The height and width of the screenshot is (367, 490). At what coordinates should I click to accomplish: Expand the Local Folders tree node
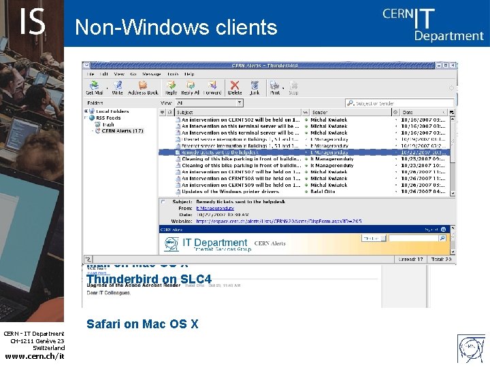(86, 111)
